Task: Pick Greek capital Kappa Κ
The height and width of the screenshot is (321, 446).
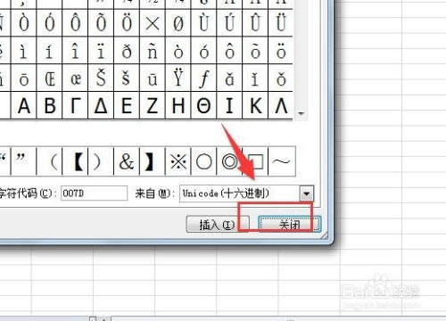Action: (x=255, y=105)
